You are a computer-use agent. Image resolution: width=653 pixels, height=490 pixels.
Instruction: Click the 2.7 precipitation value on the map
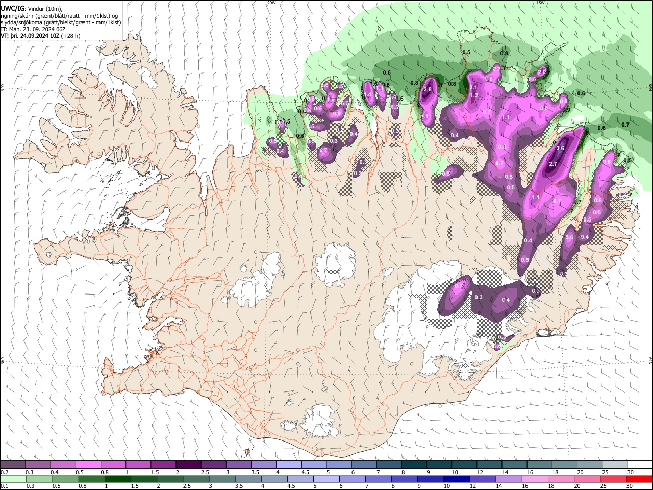[553, 164]
